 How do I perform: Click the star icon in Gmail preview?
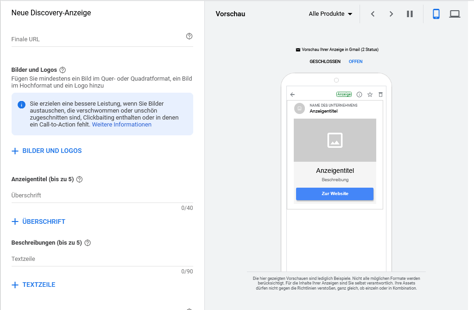pos(370,95)
